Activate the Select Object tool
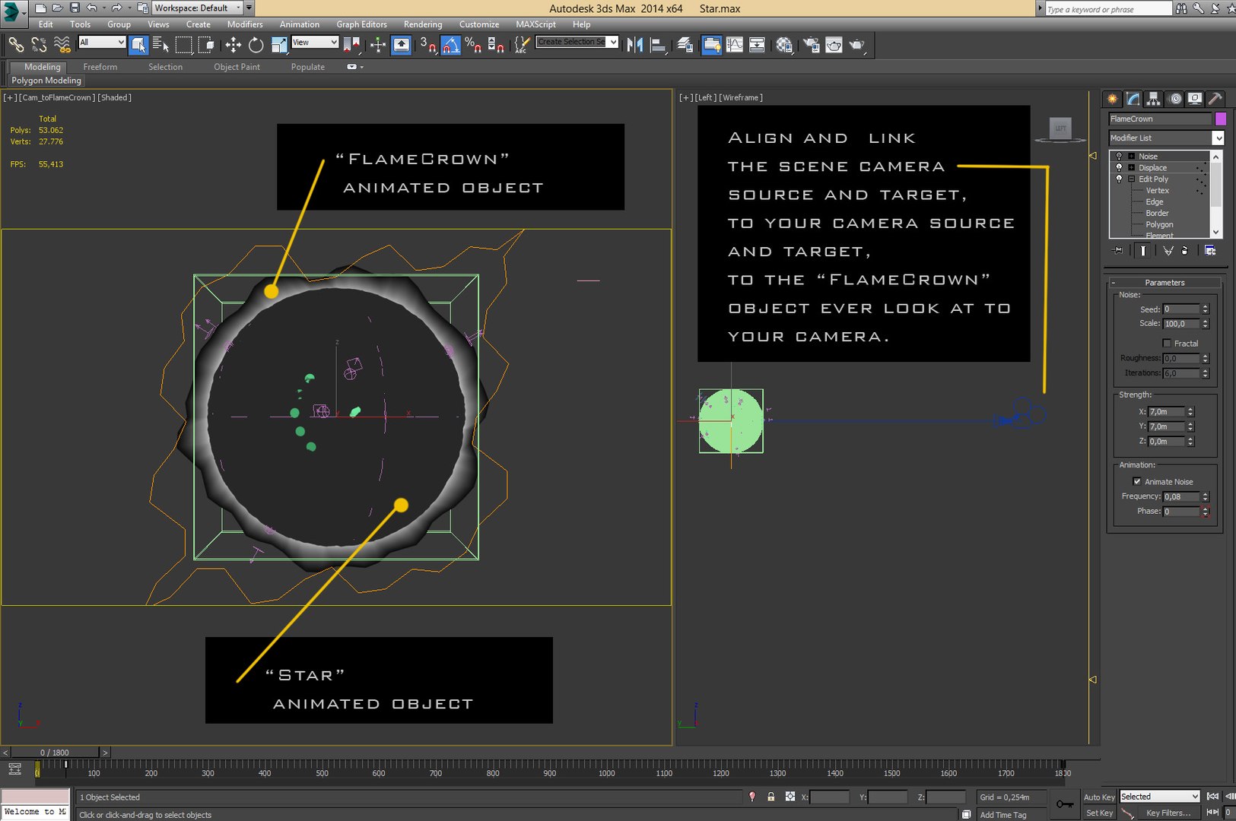This screenshot has height=821, width=1236. (138, 45)
